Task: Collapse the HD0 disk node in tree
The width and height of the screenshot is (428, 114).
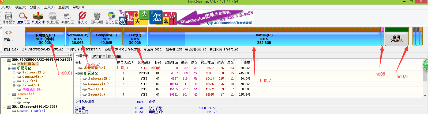Action: point(4,60)
